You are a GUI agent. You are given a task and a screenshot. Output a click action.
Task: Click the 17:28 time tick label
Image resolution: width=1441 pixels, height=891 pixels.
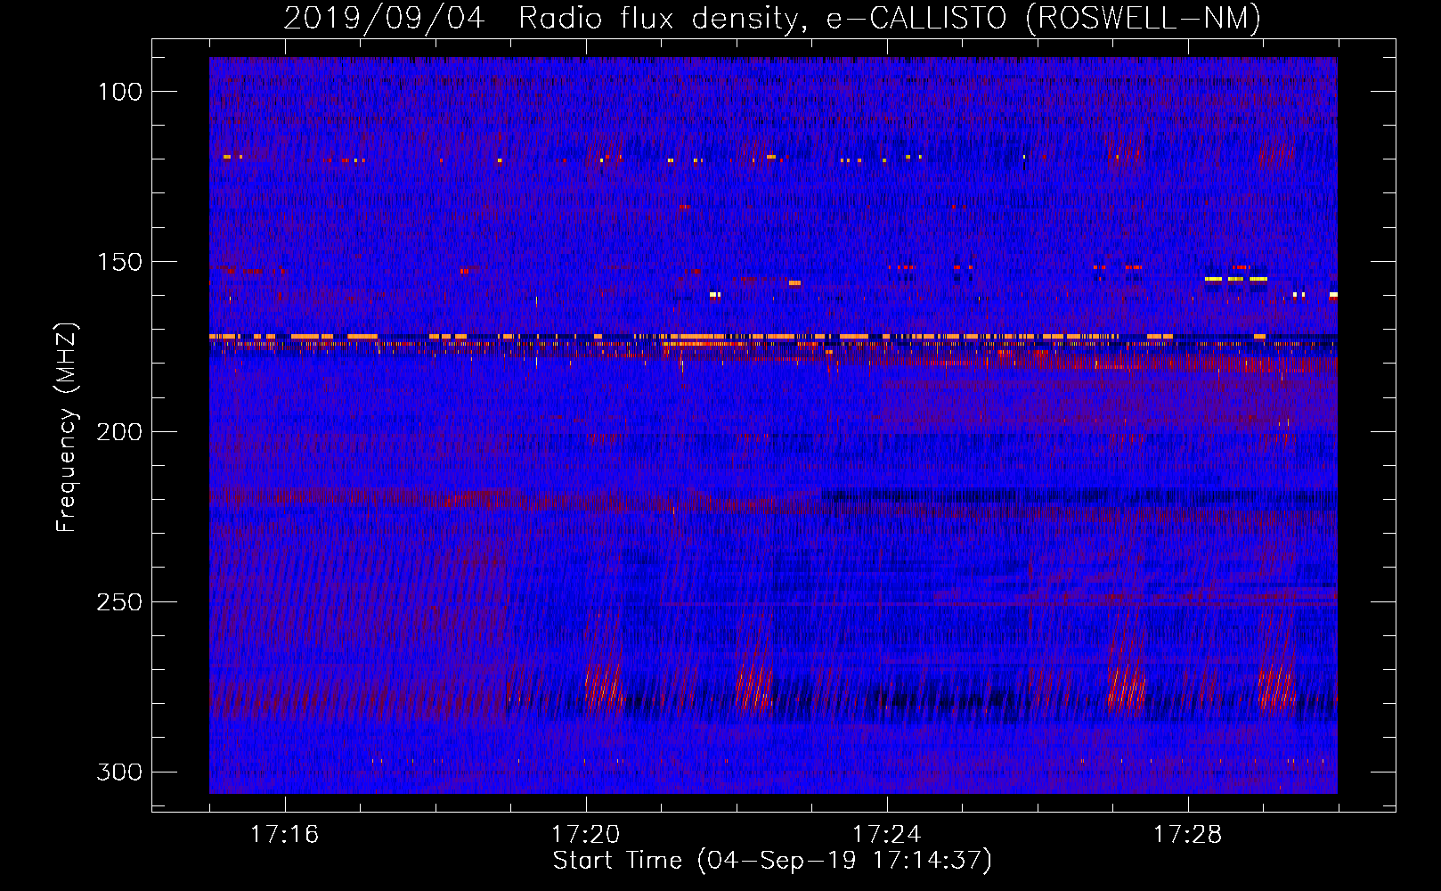[1187, 835]
